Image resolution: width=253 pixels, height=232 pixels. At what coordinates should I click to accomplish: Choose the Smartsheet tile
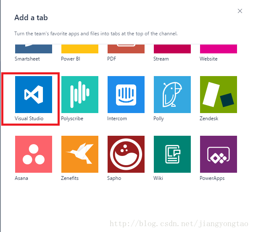point(34,49)
